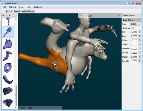143x111 pixels.
Task: Open the Type COILS dropdown
Action: tap(136, 24)
